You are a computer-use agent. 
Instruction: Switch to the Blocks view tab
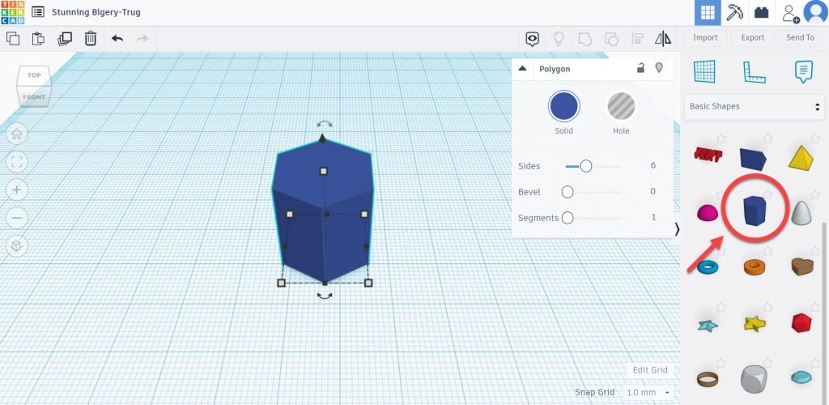point(735,13)
